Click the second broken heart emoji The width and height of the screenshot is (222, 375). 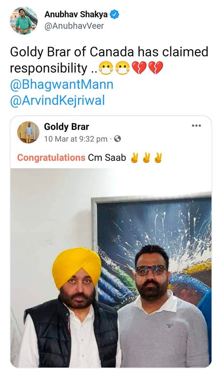156,68
